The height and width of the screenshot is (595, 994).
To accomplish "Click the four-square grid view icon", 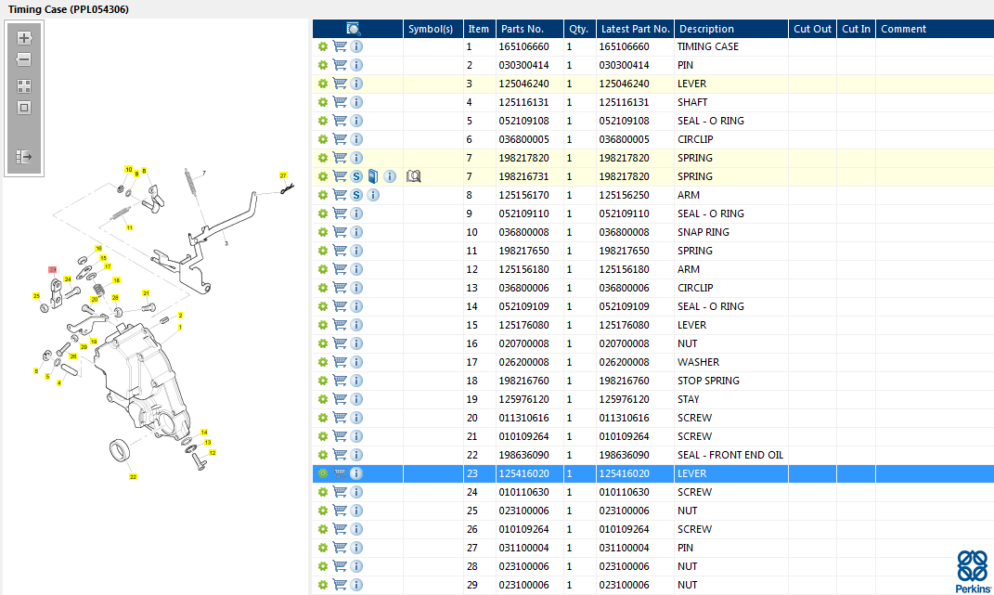I will tap(24, 85).
